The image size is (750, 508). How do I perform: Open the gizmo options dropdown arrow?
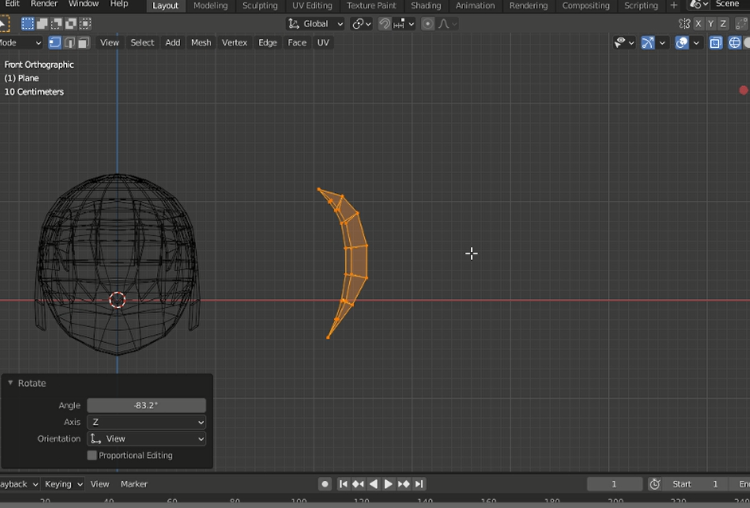pos(662,42)
